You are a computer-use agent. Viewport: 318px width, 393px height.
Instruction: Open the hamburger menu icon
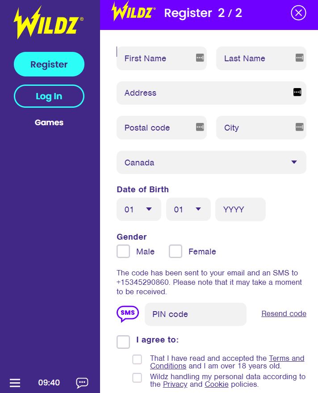click(x=15, y=383)
